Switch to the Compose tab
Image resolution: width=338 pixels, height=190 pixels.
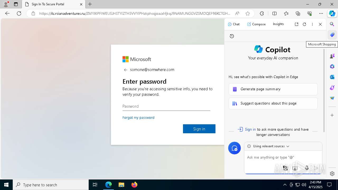[256, 24]
